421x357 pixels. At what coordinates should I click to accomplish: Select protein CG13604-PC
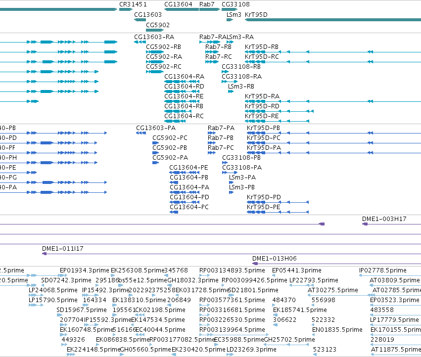click(x=189, y=208)
